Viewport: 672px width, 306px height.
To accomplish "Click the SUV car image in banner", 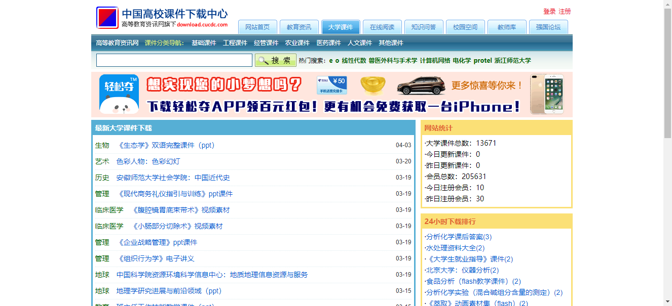I will [421, 85].
